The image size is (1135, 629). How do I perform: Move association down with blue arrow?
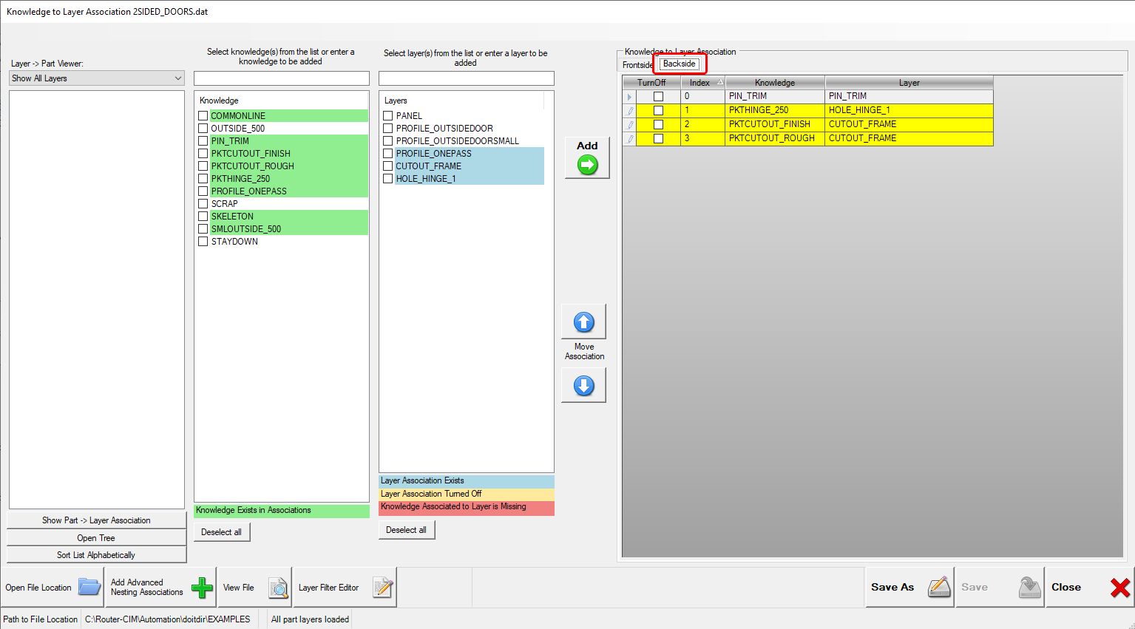coord(583,385)
